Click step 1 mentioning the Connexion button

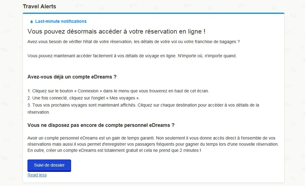pos(118,91)
